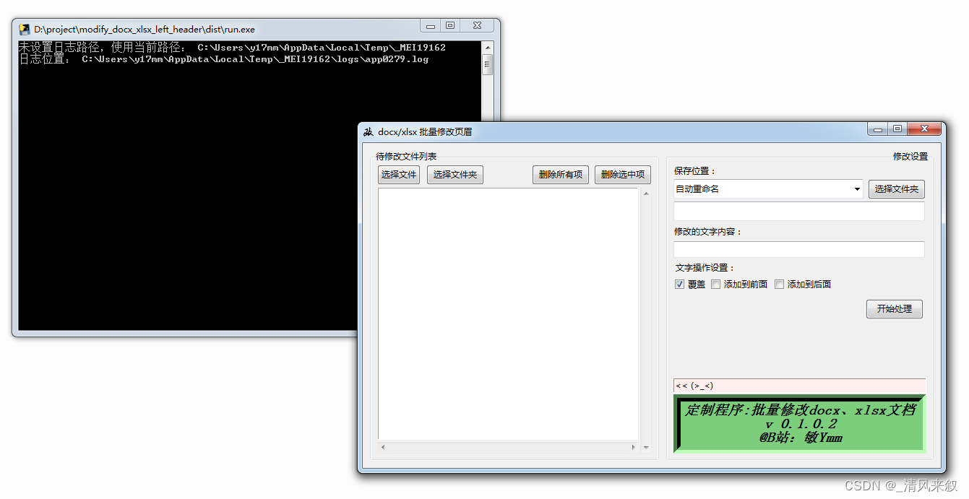Image resolution: width=969 pixels, height=499 pixels.
Task: Click the docx/xlsx app icon in title bar
Action: (x=369, y=131)
